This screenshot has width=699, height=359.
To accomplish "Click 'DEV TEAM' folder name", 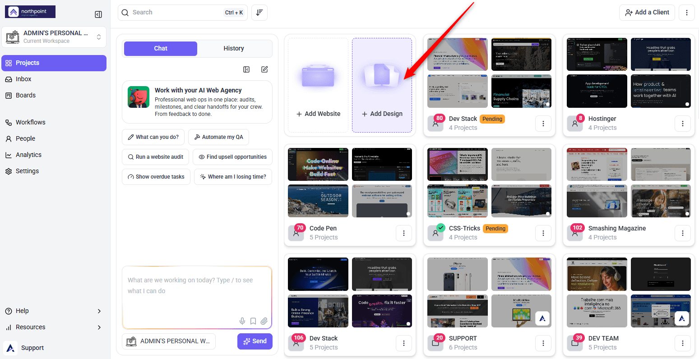I will point(603,338).
